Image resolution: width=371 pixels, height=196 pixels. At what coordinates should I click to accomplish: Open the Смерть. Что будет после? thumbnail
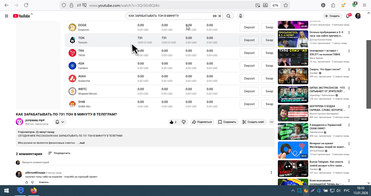[x=293, y=76]
